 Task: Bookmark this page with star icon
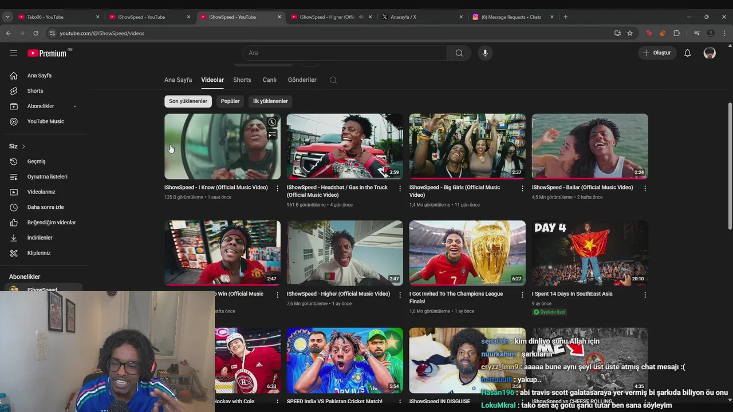click(630, 33)
